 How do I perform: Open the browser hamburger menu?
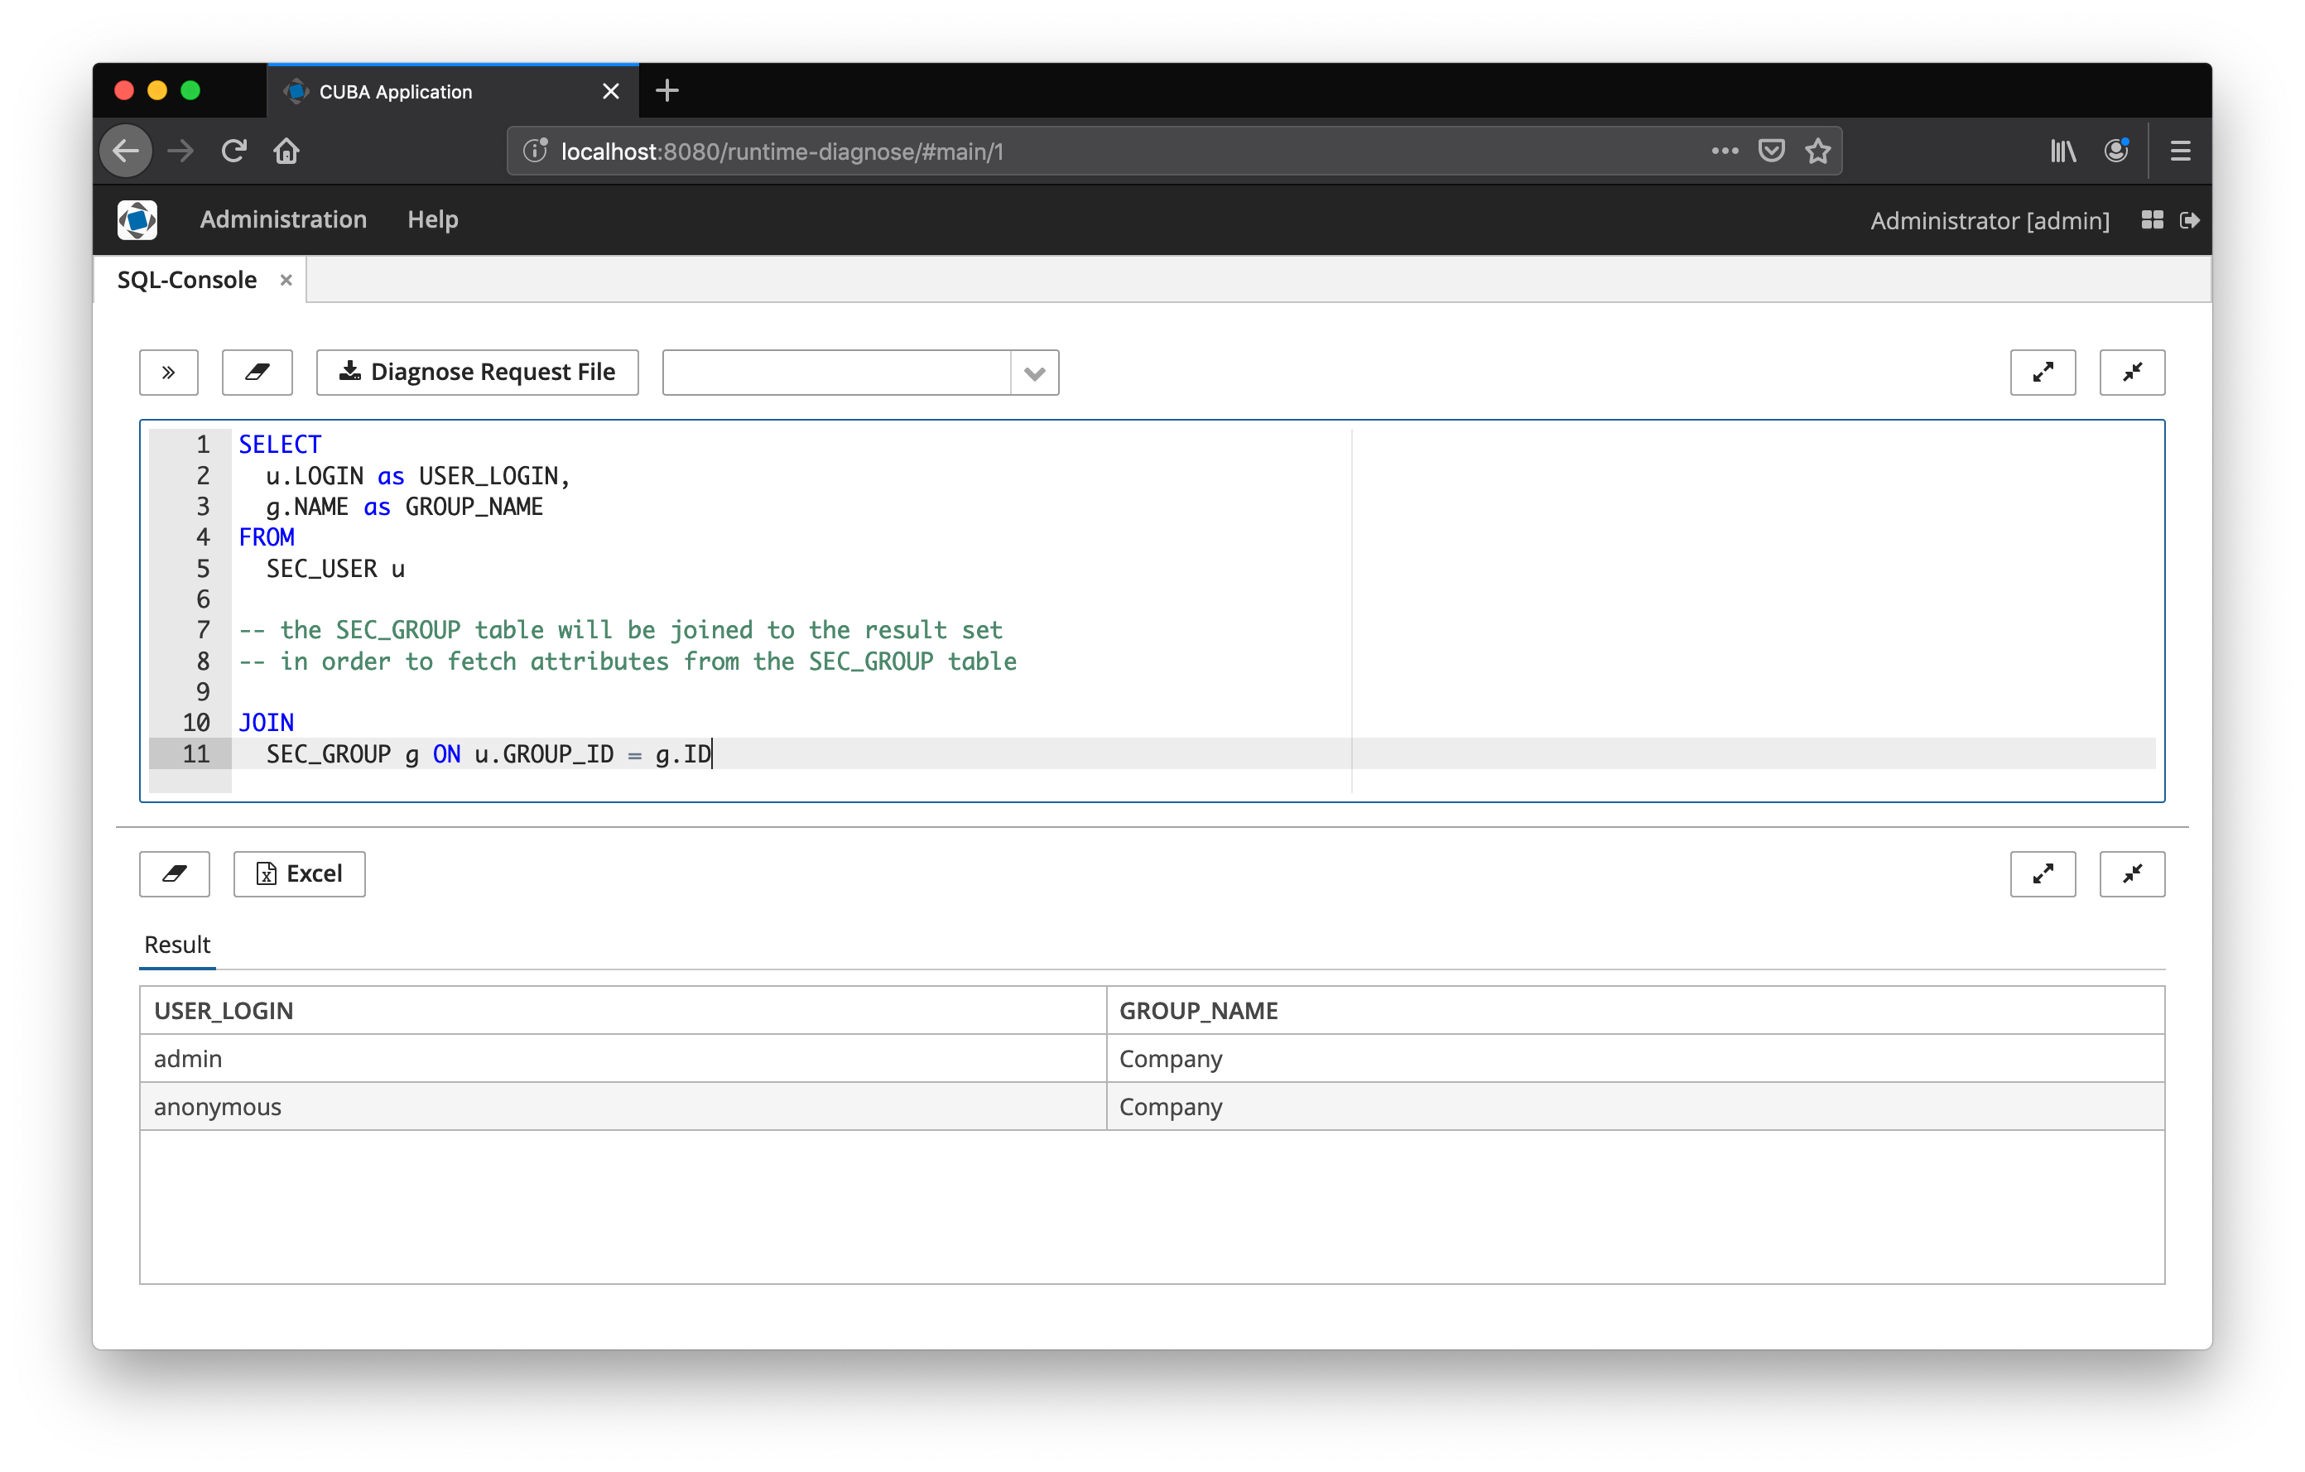(2180, 150)
